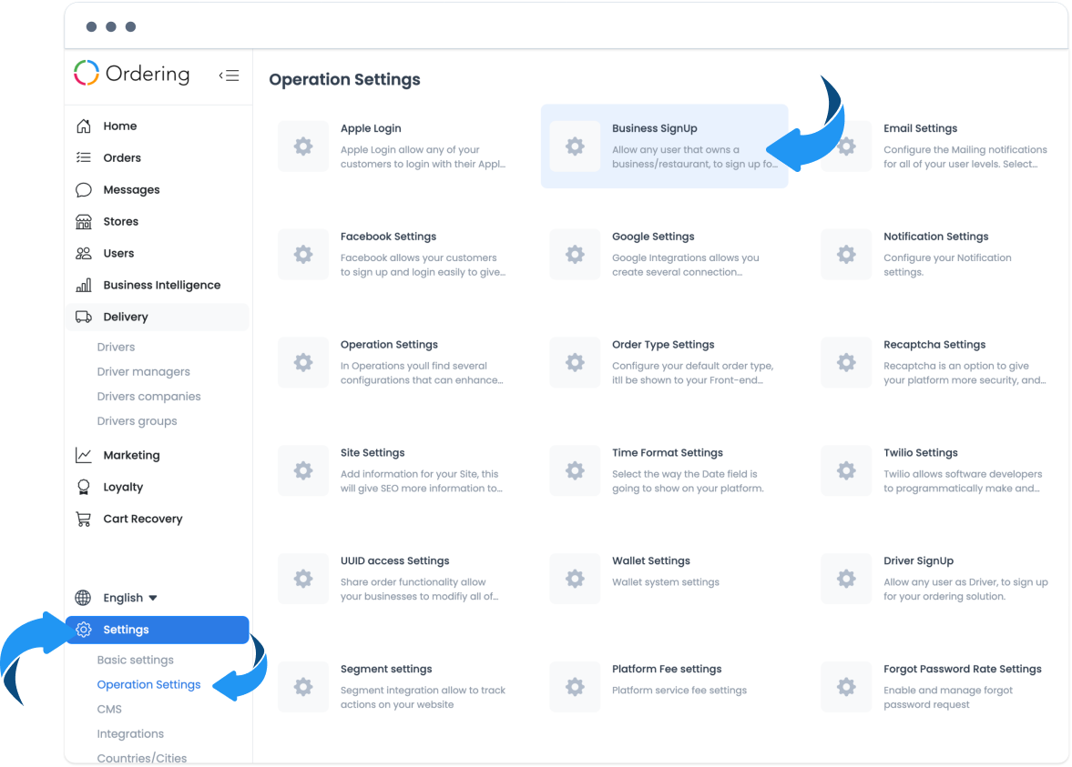Click 'Platform service fee settings' description text
The width and height of the screenshot is (1072, 767).
tap(679, 691)
